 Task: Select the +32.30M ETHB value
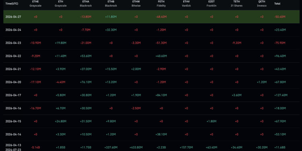pyautogui.click(x=111, y=30)
